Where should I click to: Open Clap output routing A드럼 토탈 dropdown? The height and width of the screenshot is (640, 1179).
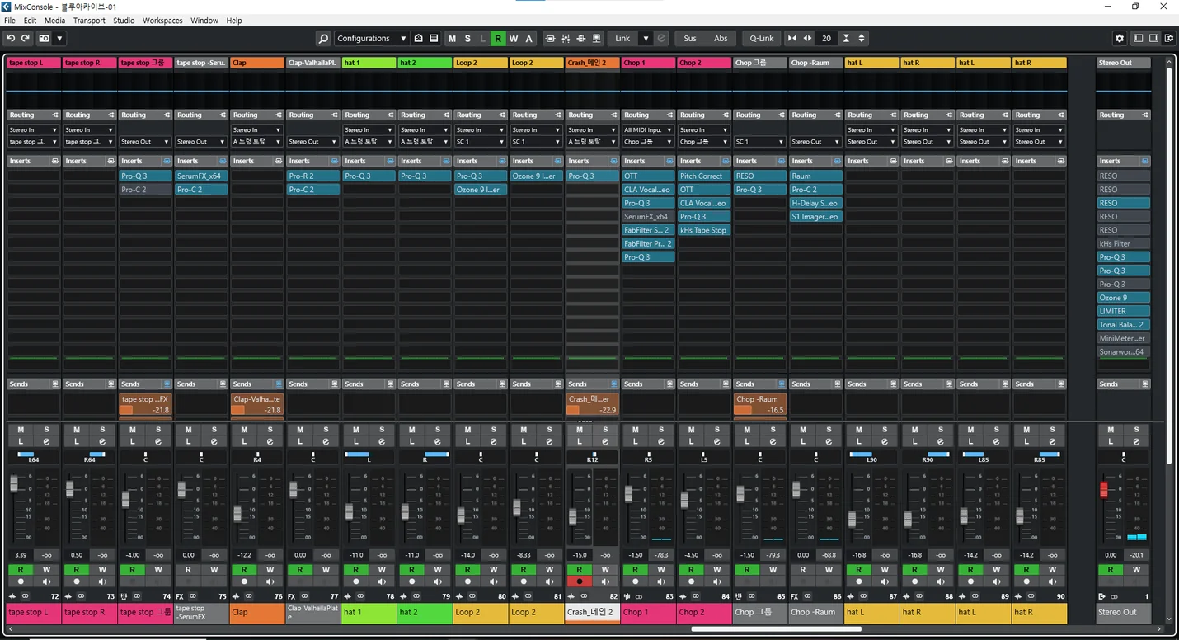point(257,141)
